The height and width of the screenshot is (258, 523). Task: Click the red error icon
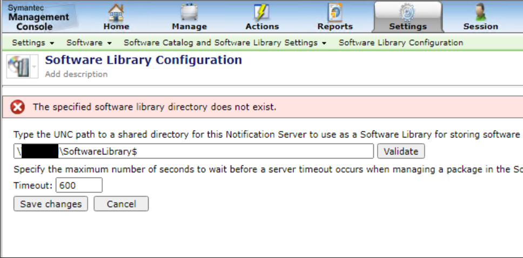click(18, 107)
